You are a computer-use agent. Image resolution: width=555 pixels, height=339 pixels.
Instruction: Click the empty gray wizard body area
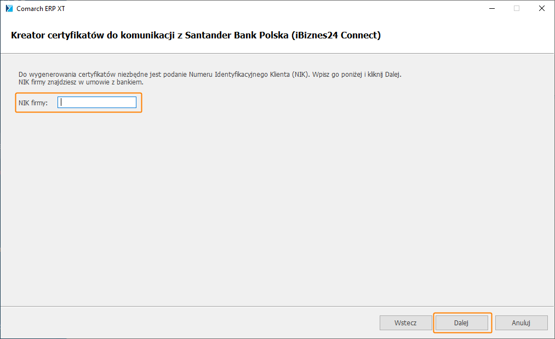[x=274, y=208]
